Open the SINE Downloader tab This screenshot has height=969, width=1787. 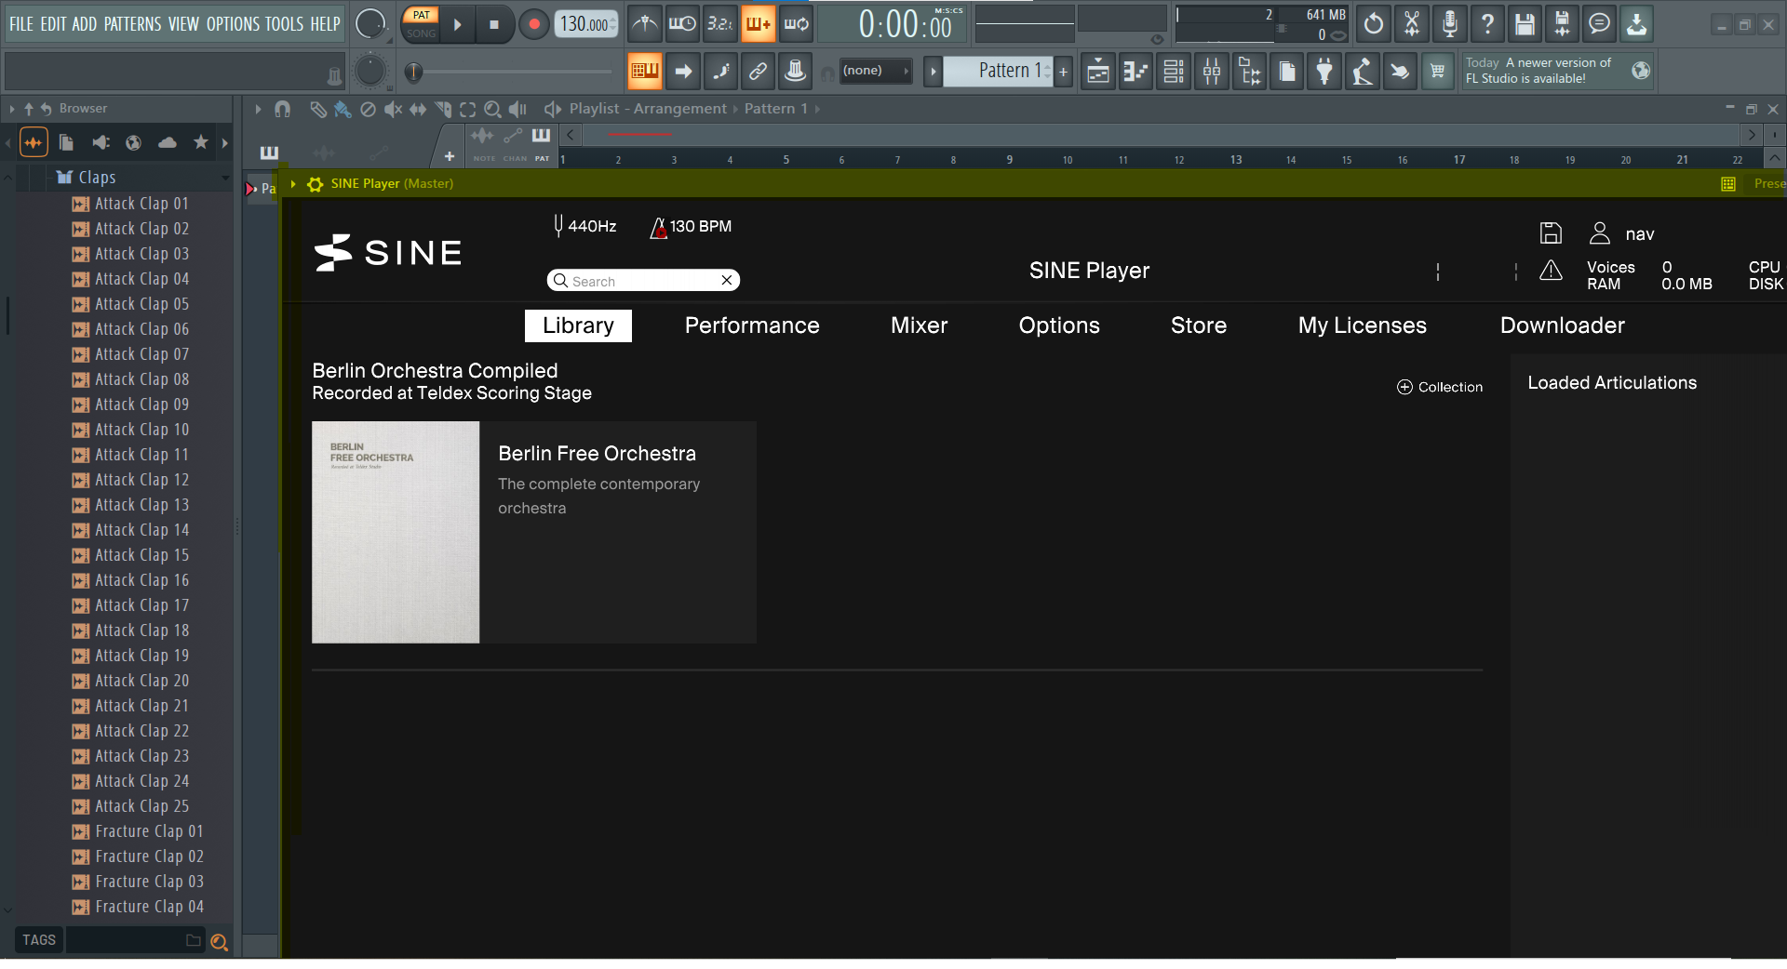click(x=1562, y=325)
